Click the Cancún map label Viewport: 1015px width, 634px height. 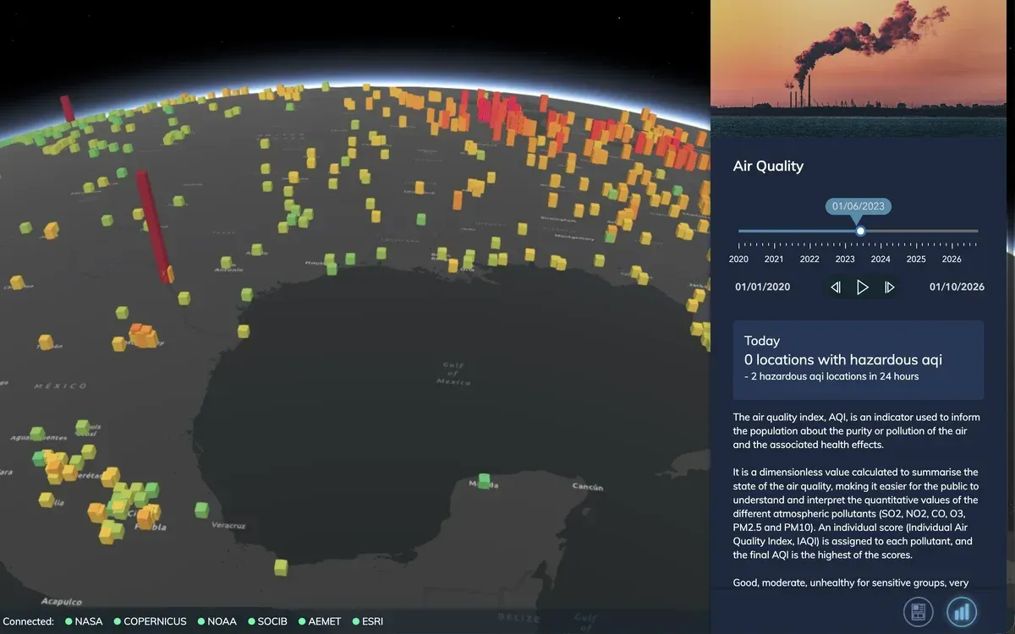(587, 487)
